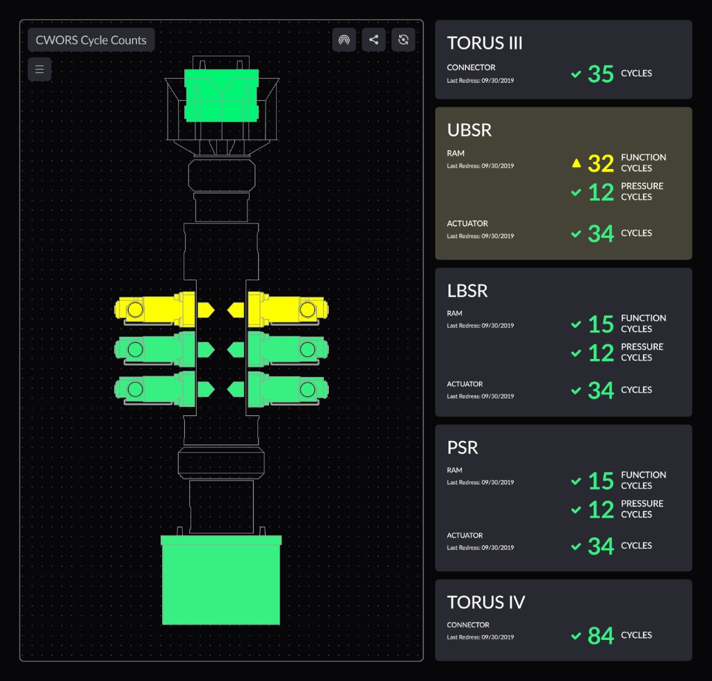The height and width of the screenshot is (681, 712).
Task: Click the broadcast signal icon button
Action: point(344,40)
